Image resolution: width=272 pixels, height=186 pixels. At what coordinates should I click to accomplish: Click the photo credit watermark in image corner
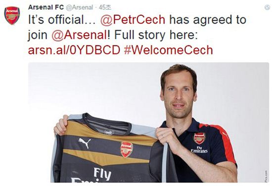266,176
